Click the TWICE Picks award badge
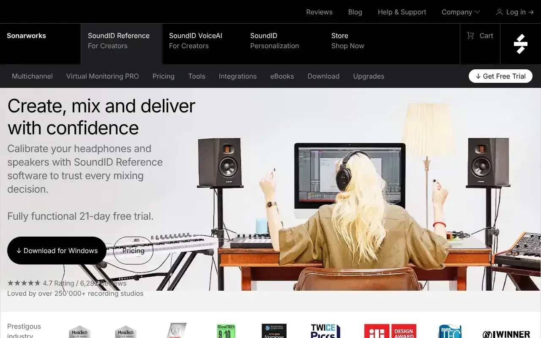 [325, 331]
